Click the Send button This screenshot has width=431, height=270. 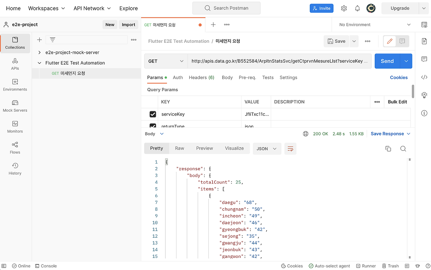(387, 61)
